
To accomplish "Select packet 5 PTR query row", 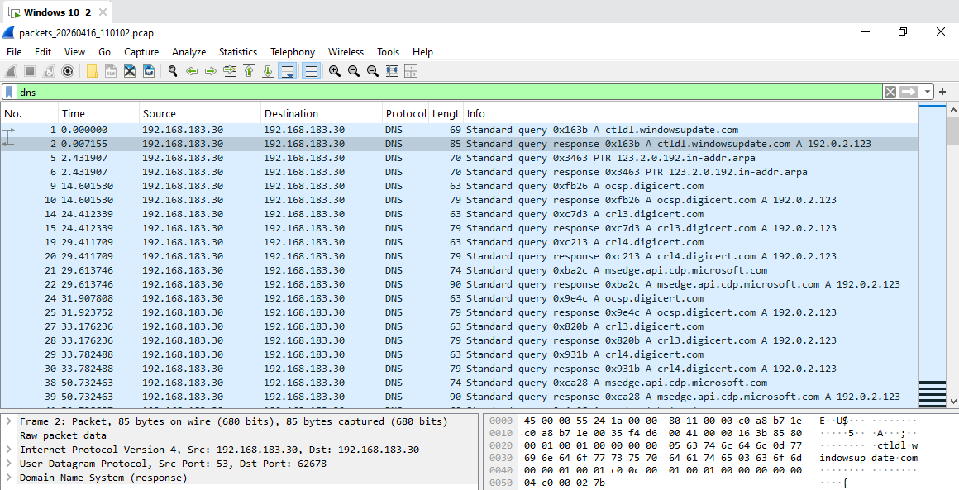I will pyautogui.click(x=460, y=159).
